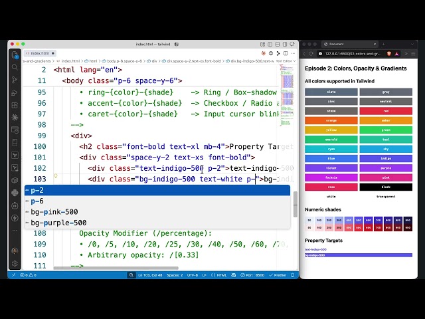Expand the browser toolbar overflow chevrons
Viewport: 425px width, 319px height.
point(406,54)
